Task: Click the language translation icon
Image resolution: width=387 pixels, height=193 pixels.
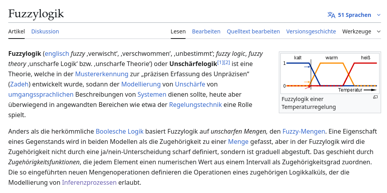Action: (x=331, y=15)
